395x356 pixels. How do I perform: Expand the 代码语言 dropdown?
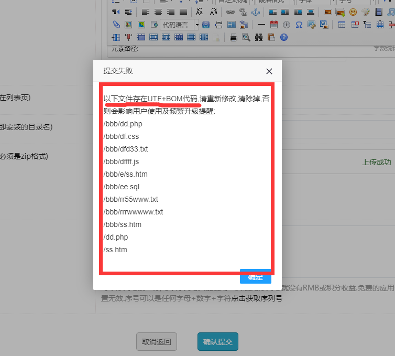tap(196, 25)
